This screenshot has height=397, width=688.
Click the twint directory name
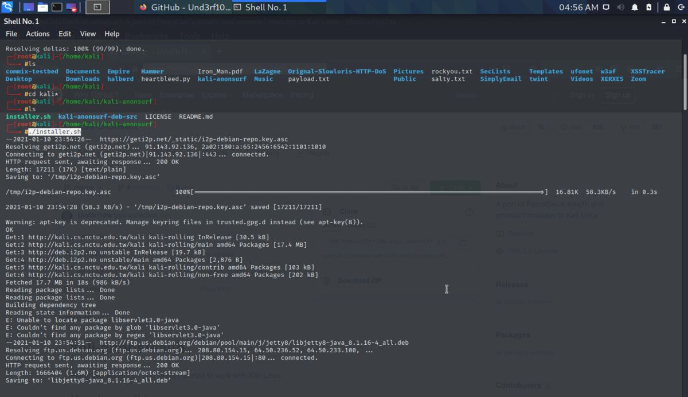pyautogui.click(x=539, y=79)
